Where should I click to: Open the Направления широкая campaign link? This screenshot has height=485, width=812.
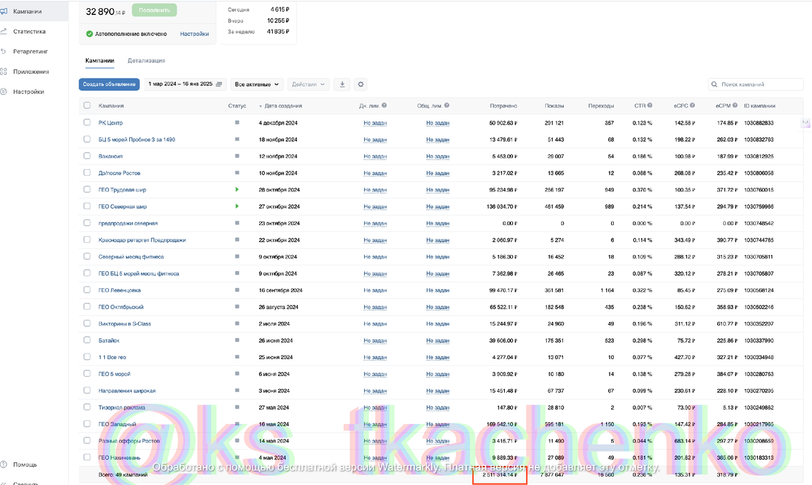(x=127, y=390)
